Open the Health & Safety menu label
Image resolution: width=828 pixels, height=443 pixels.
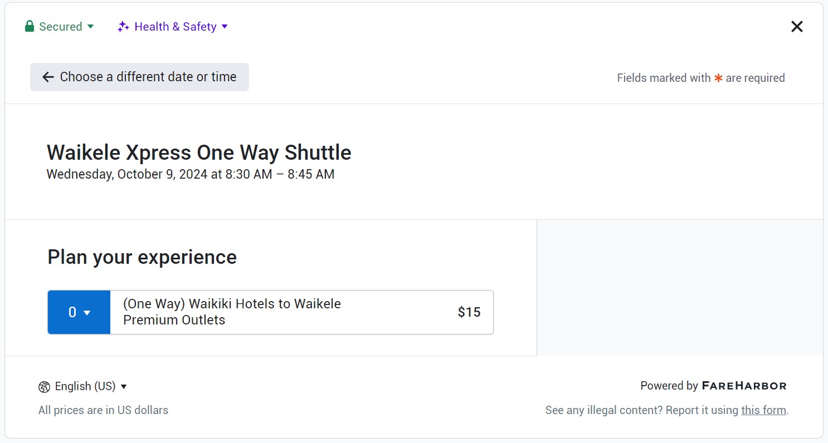point(175,27)
